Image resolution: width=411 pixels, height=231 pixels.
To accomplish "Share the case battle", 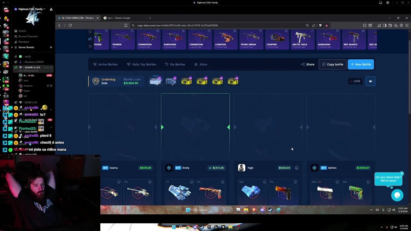I will (x=308, y=64).
